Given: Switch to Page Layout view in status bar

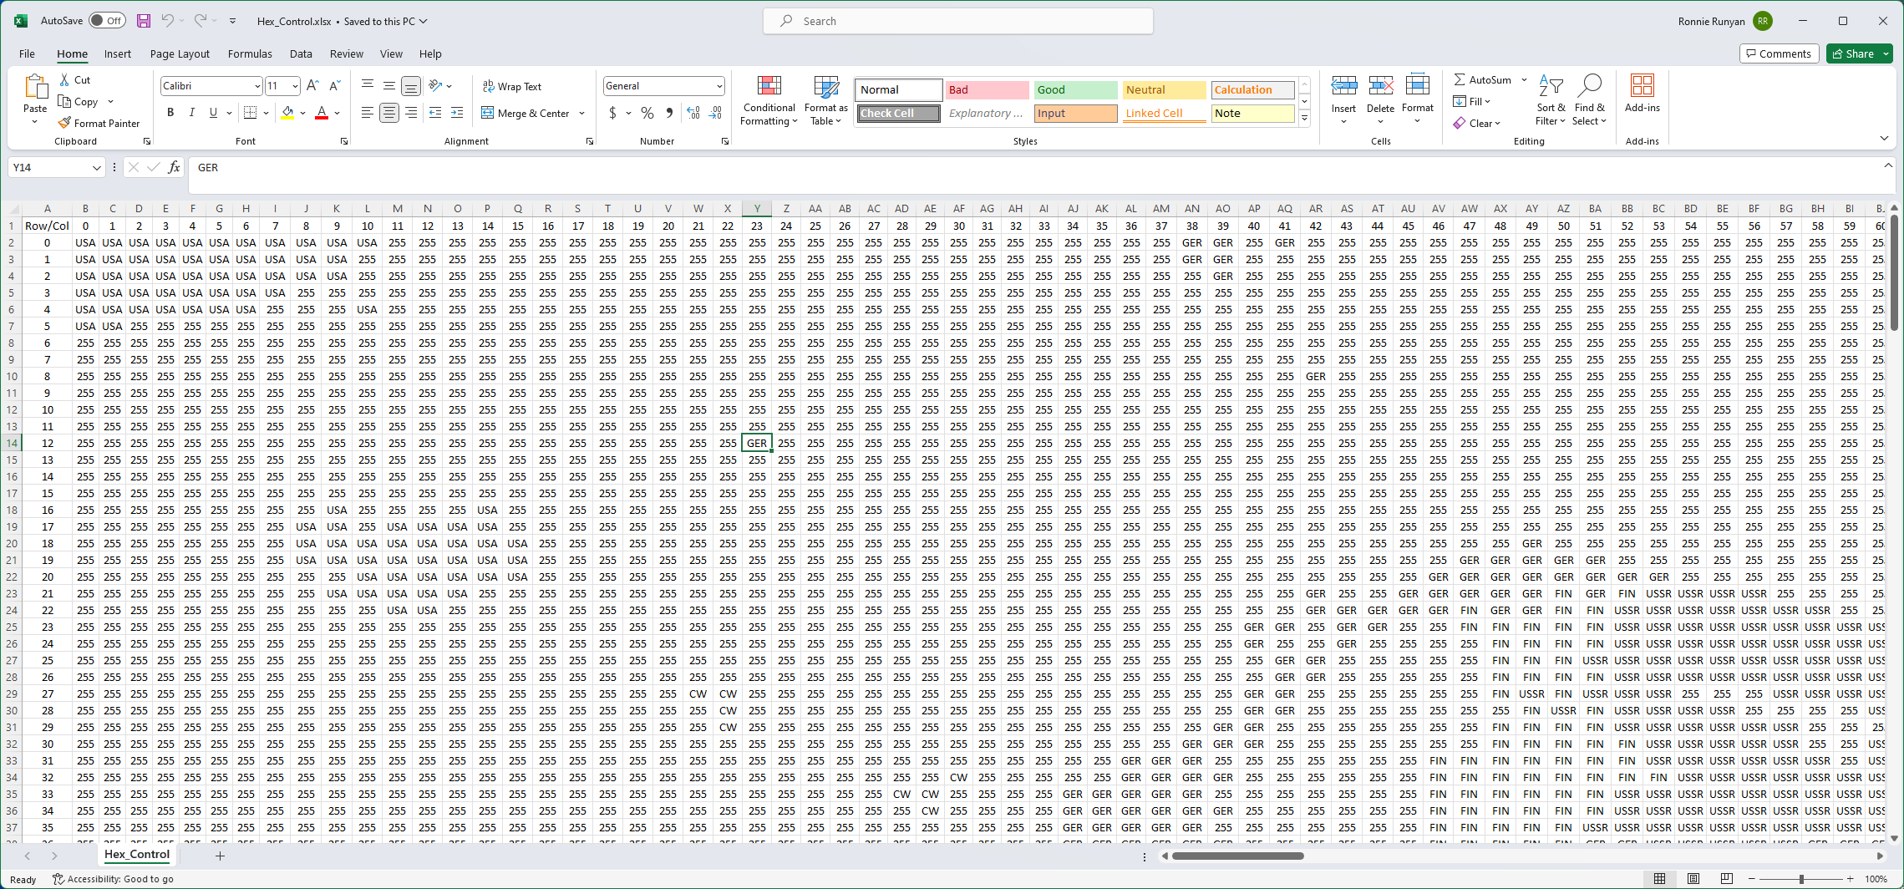Looking at the screenshot, I should pos(1693,879).
